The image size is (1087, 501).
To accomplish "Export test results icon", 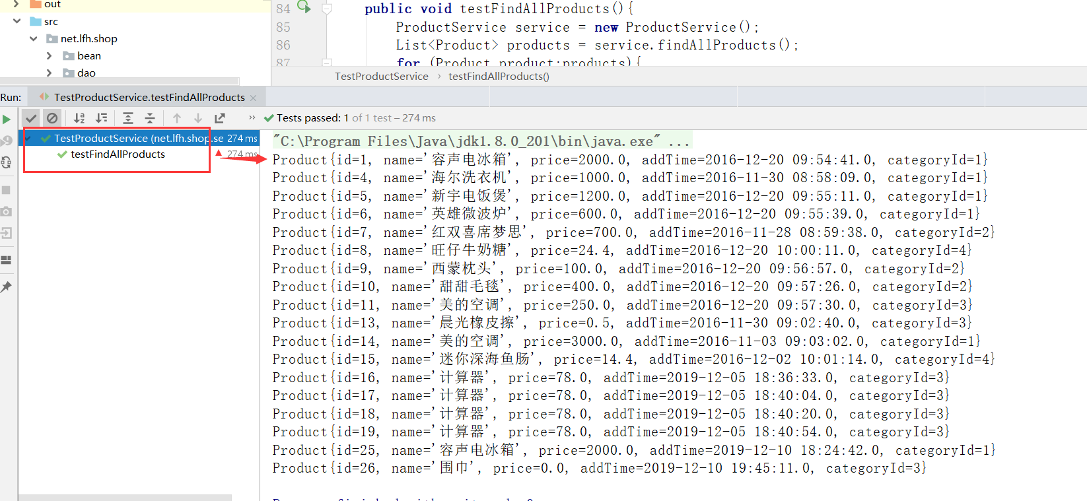I will [220, 118].
